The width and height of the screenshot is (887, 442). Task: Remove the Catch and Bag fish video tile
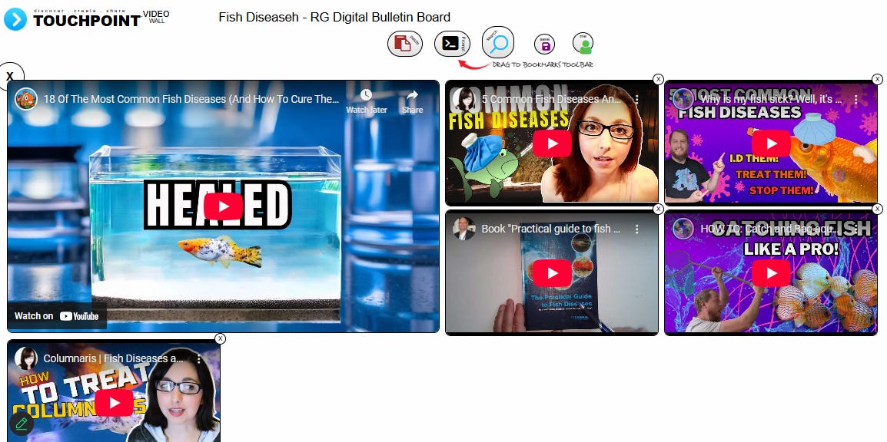(x=877, y=209)
